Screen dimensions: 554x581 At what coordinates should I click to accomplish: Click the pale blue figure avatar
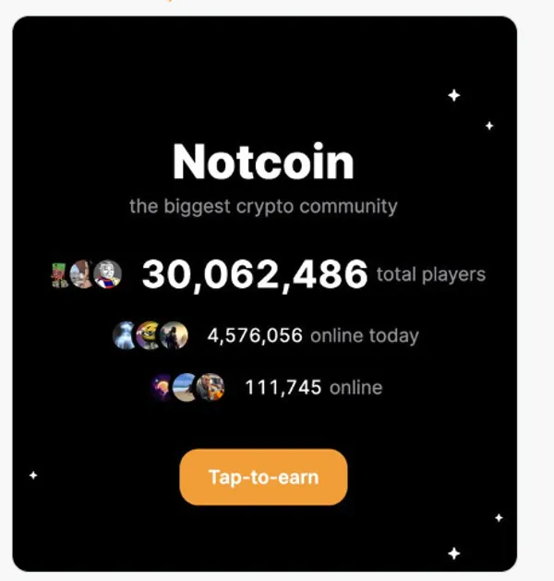click(125, 335)
